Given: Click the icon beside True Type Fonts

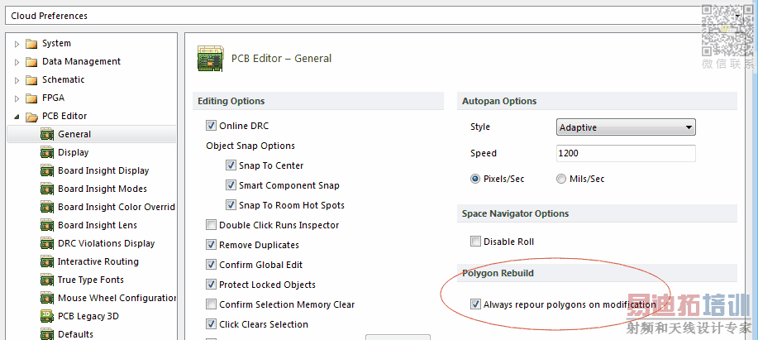Looking at the screenshot, I should (47, 280).
